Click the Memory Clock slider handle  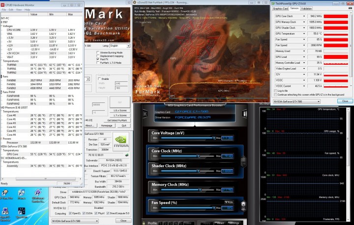pos(200,190)
